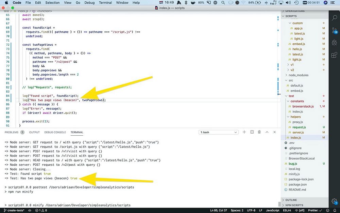Open the Debug view bug icon
Screen dimensions: 340x213
click(334, 42)
